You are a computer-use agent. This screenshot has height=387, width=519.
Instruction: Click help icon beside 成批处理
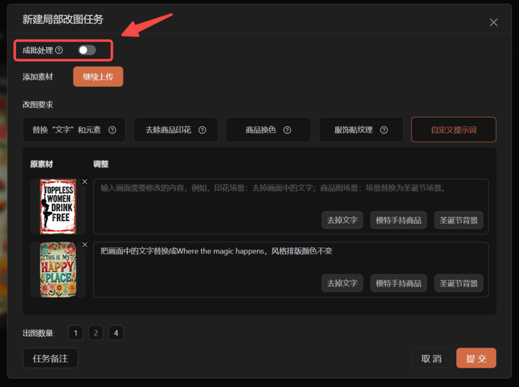coord(59,50)
